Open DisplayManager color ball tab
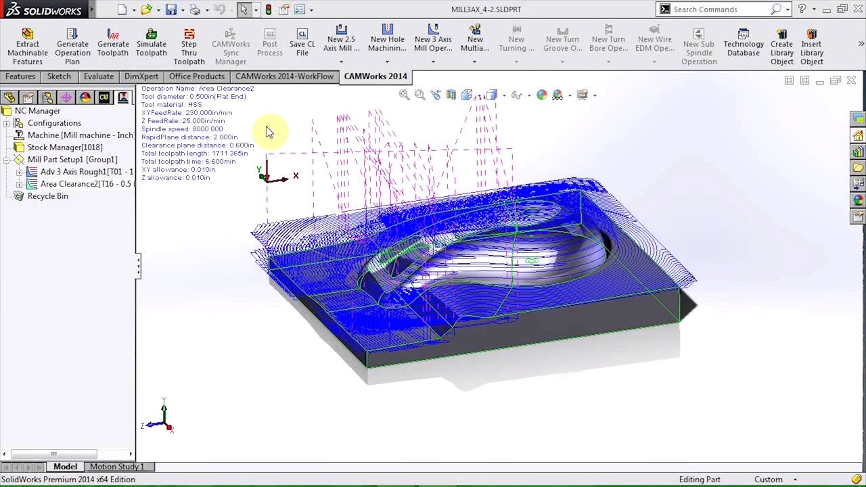Screen dimensions: 866x487 point(85,97)
